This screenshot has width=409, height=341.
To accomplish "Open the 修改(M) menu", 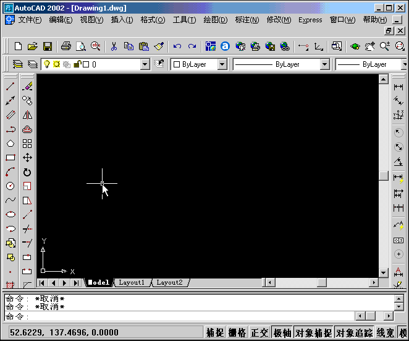I will click(x=279, y=20).
